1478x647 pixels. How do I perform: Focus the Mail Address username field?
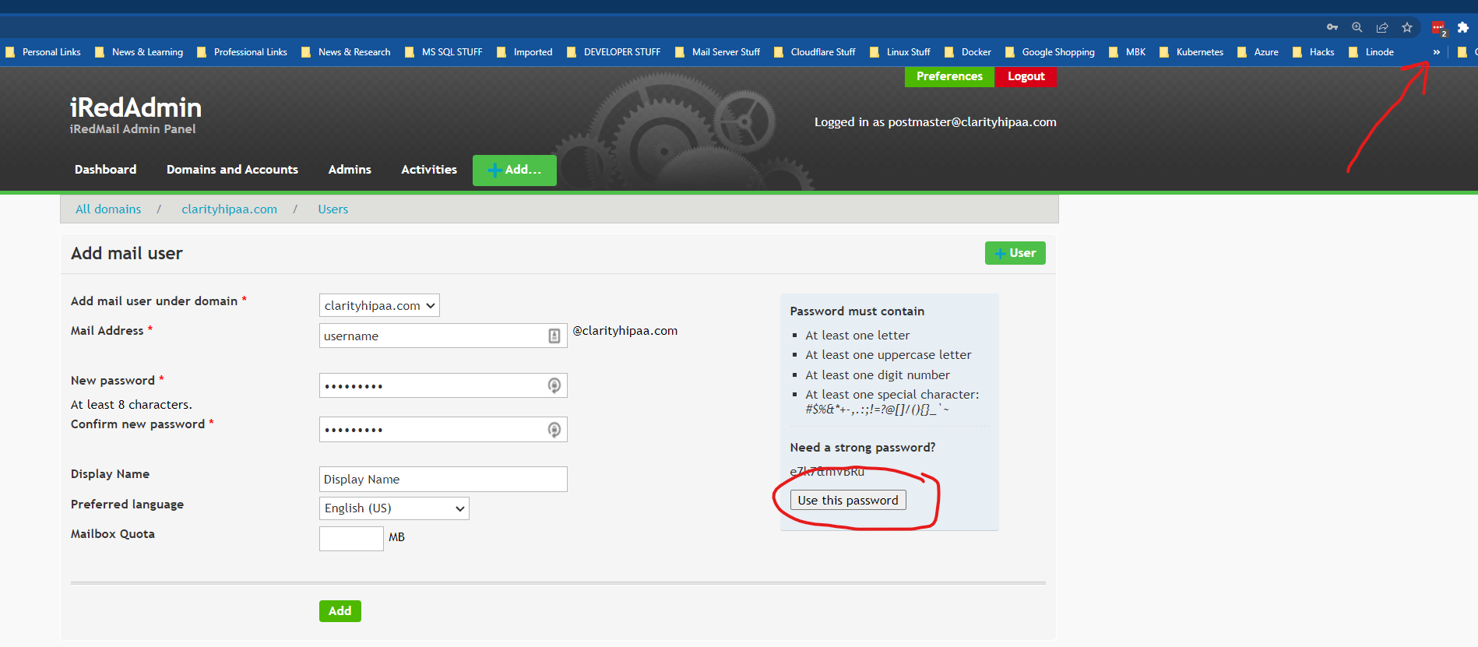tap(443, 336)
